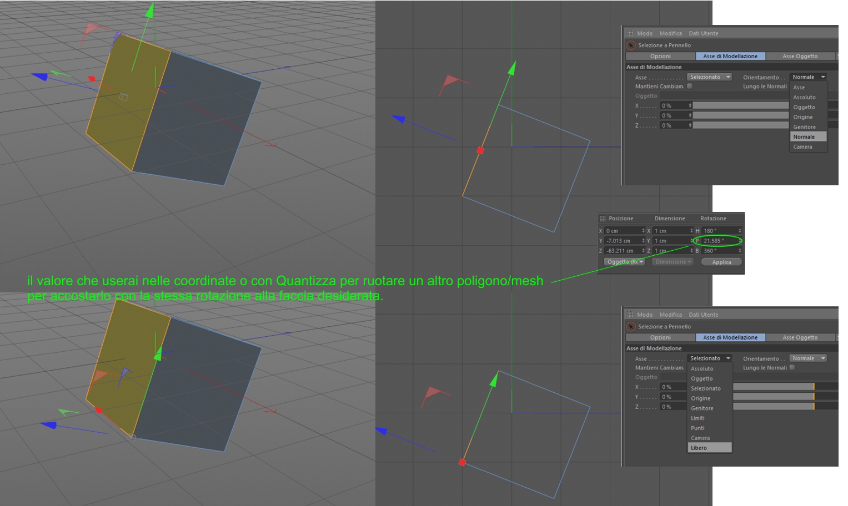The width and height of the screenshot is (848, 506).
Task: Open Orientamento dropdown in the upper panel
Action: click(808, 77)
